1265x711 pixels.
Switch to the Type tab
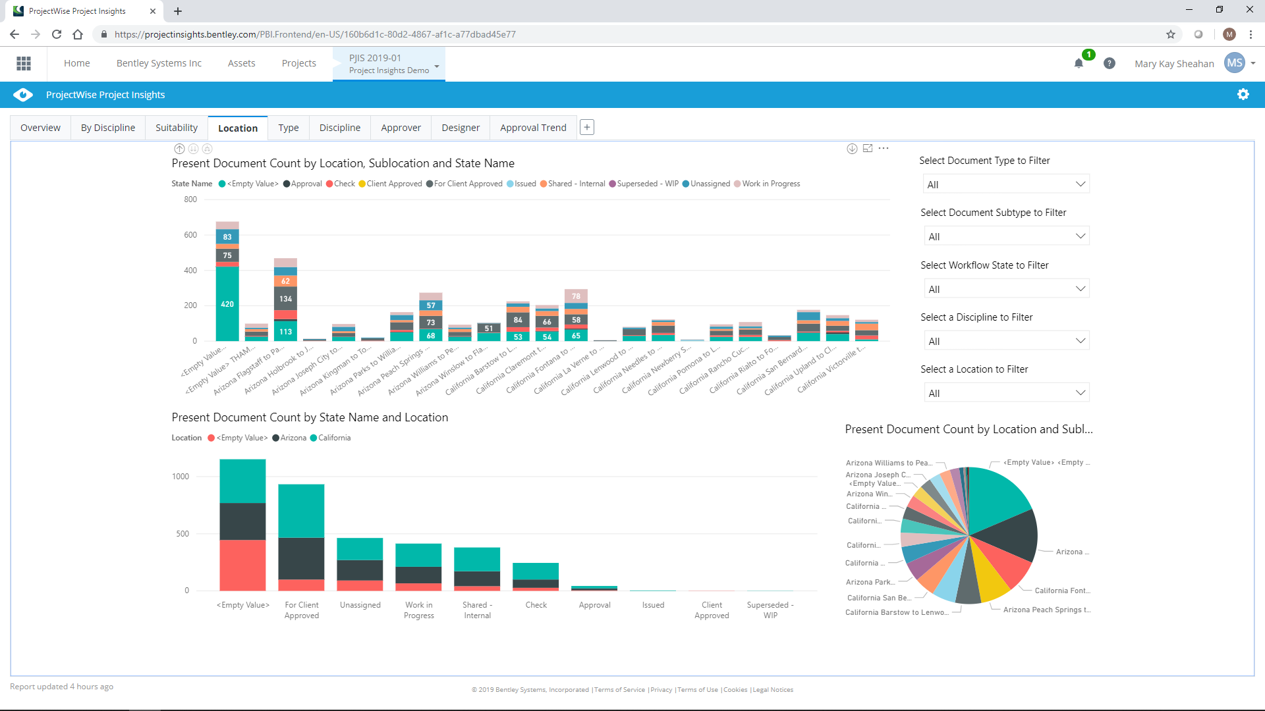coord(289,128)
